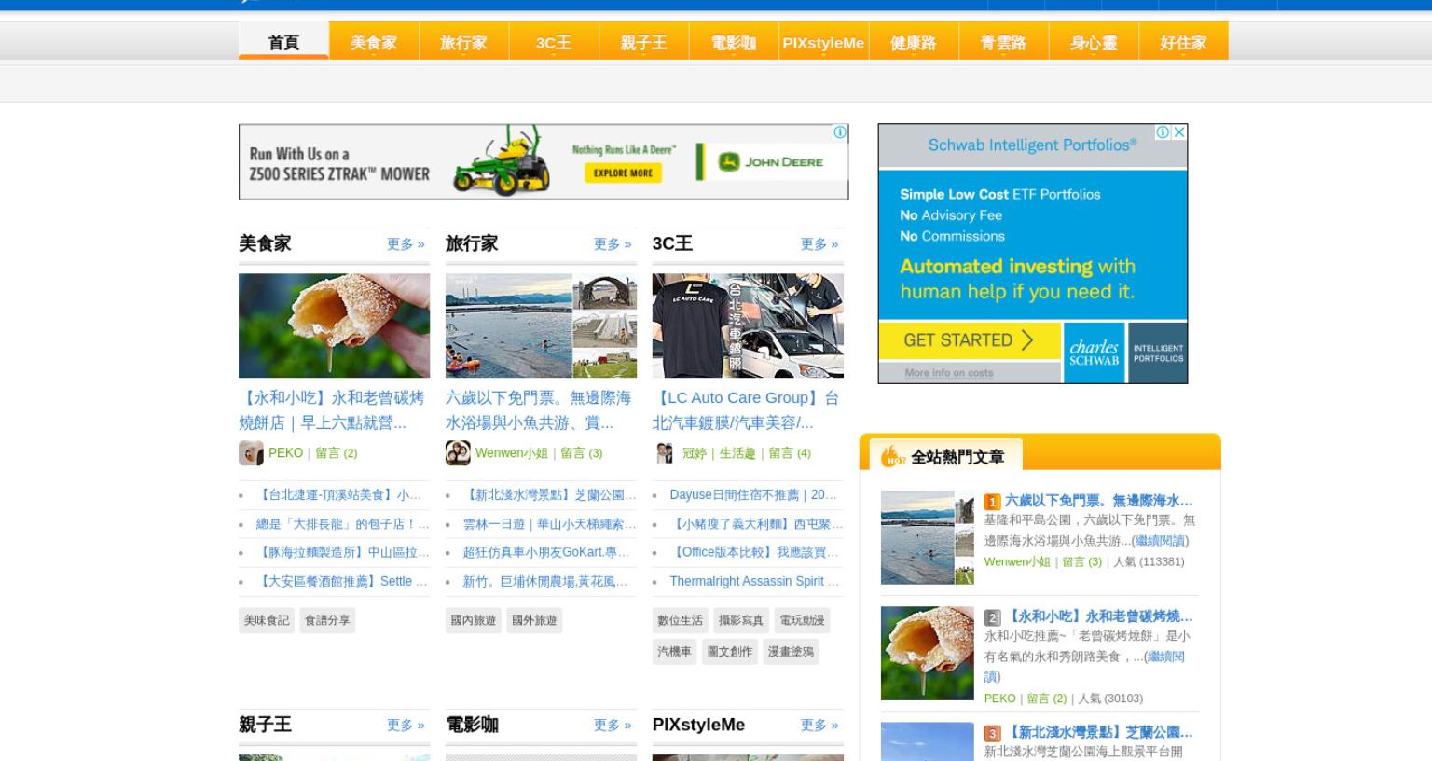Click rank 1 badge in hot articles
1432x761 pixels.
[992, 502]
